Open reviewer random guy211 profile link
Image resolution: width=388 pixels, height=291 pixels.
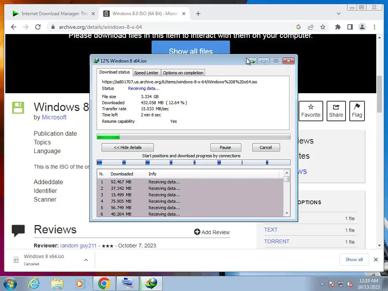(78, 246)
